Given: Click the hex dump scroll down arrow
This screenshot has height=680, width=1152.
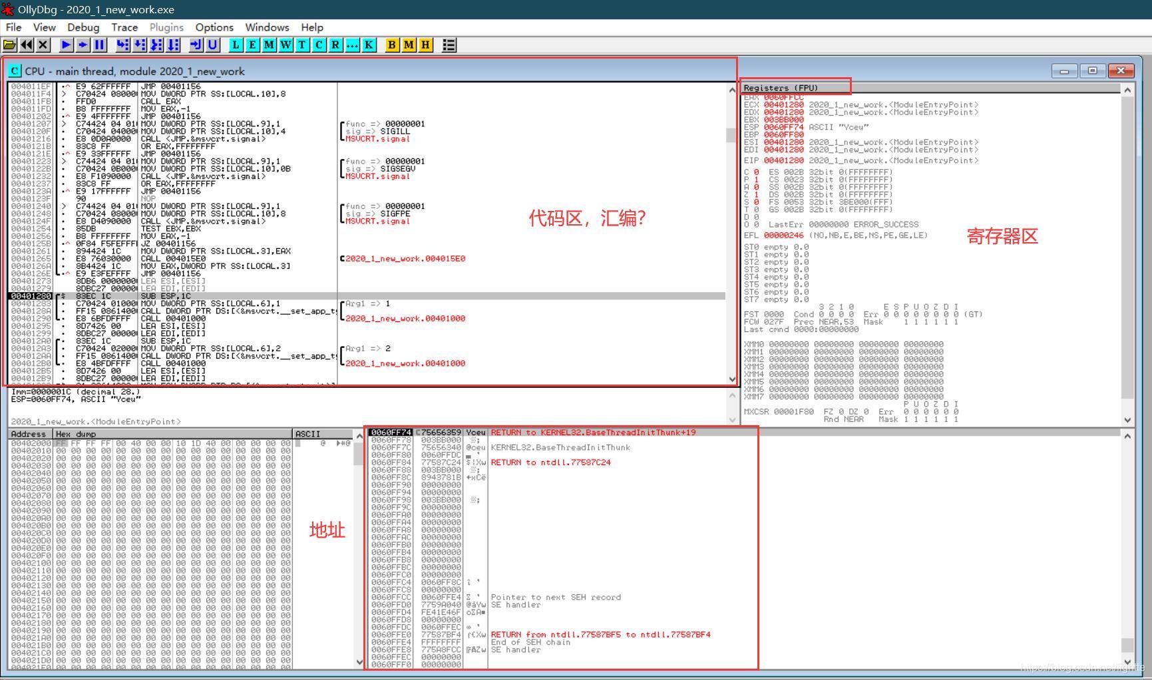Looking at the screenshot, I should [x=359, y=662].
